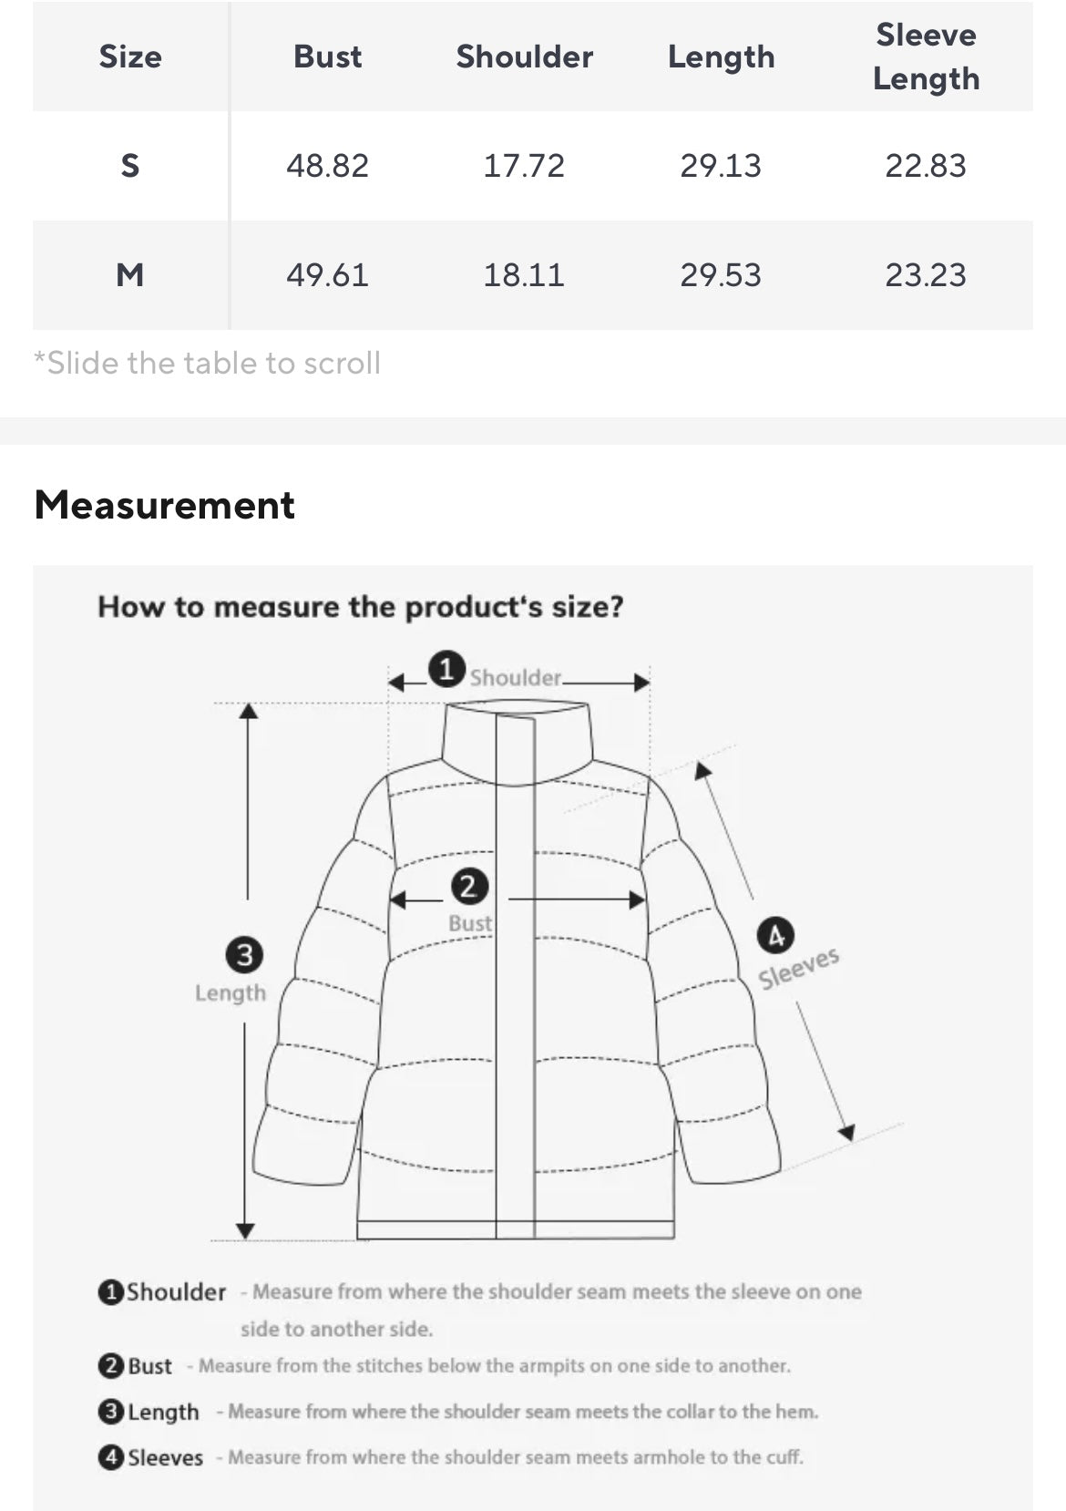Click the number 2 bullet beside the Bust description
The image size is (1066, 1511).
(x=111, y=1365)
